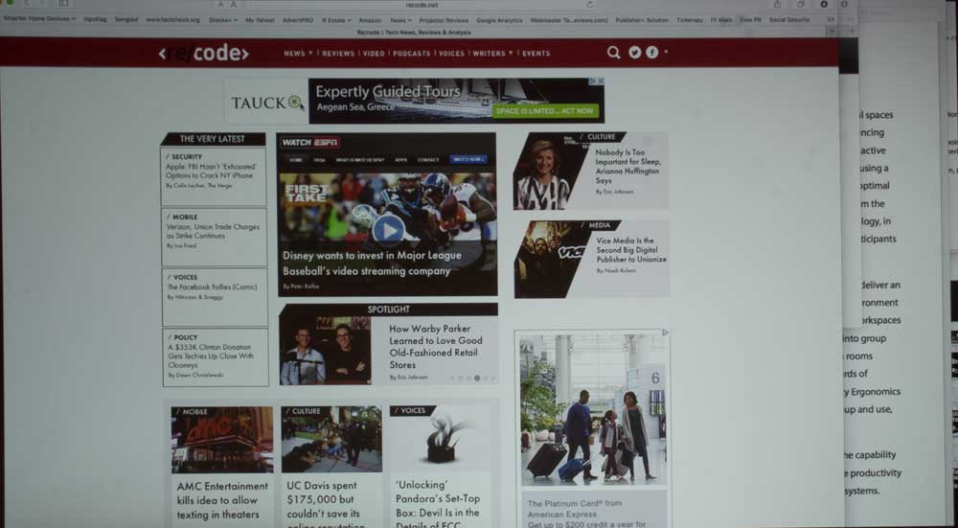Viewport: 958px width, 528px height.
Task: Play the Watch ESPN First Take video
Action: point(389,230)
